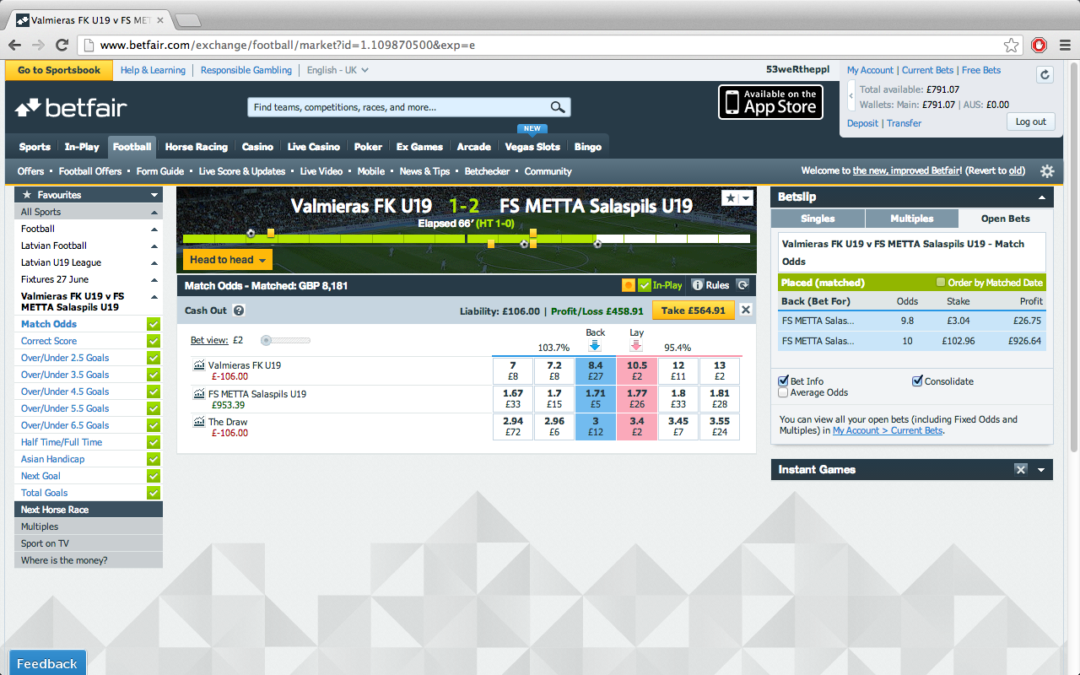Click the search teams and competitions field

click(x=398, y=107)
